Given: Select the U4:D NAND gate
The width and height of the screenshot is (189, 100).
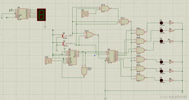Looking at the screenshot, I should point(140,59).
